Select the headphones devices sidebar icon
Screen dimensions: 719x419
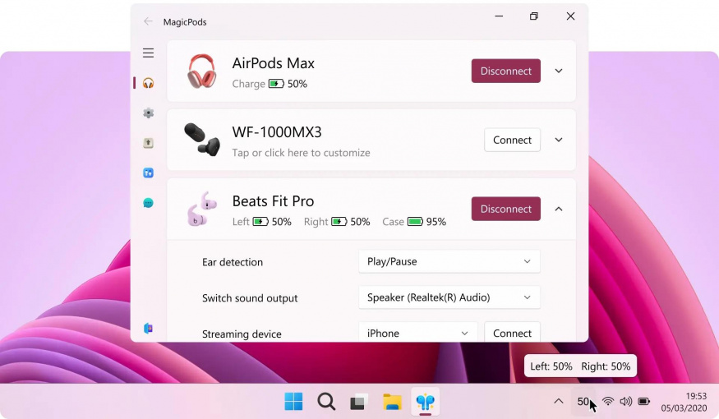148,83
